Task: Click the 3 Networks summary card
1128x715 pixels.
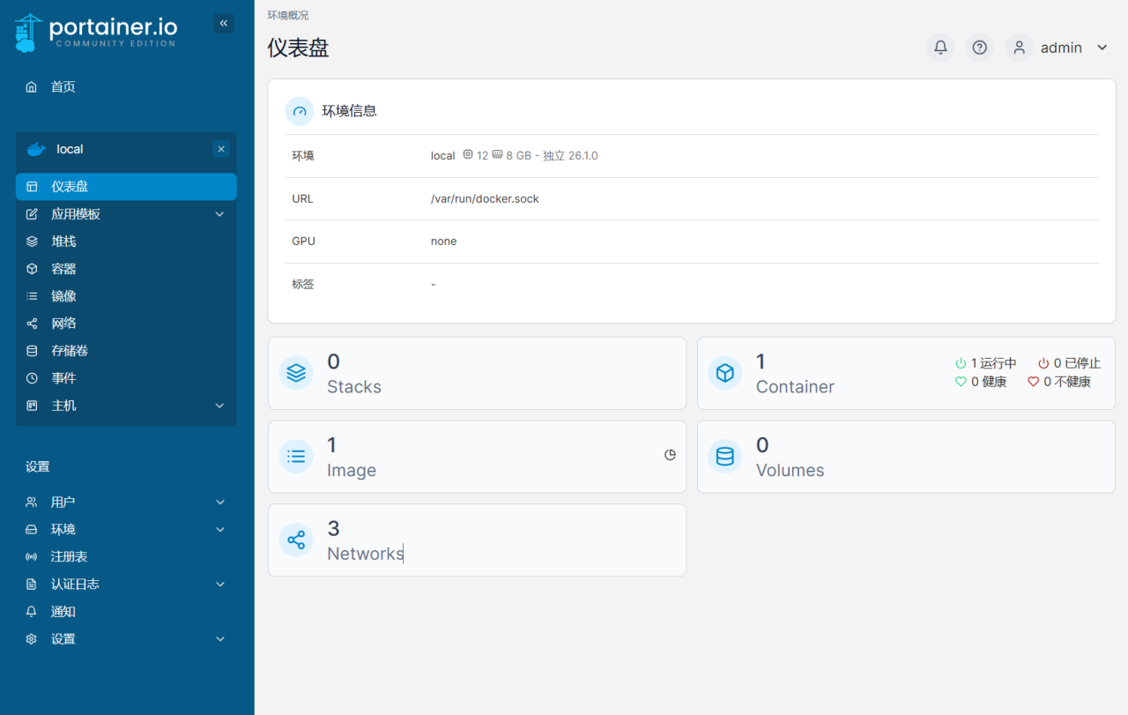Action: point(477,540)
